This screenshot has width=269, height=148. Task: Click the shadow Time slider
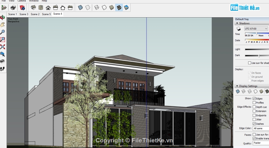click(x=257, y=33)
